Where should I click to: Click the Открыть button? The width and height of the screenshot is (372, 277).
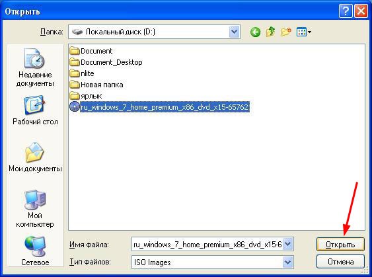(340, 245)
